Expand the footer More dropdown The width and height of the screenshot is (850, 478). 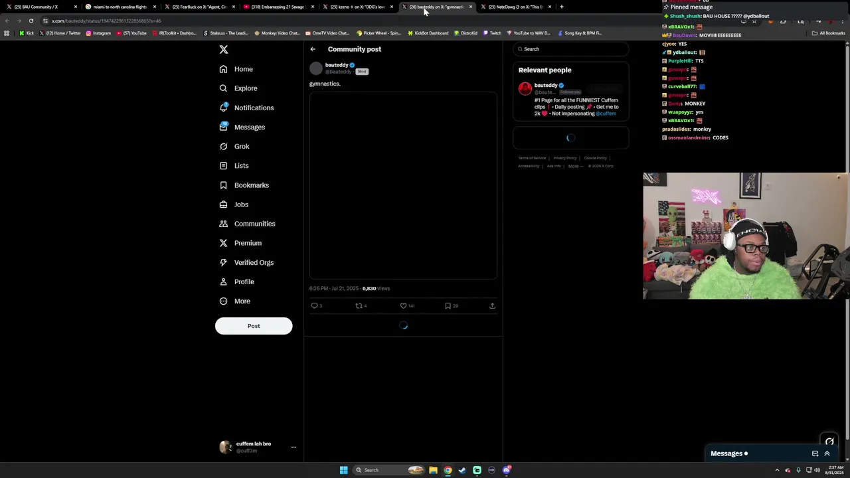(x=575, y=166)
